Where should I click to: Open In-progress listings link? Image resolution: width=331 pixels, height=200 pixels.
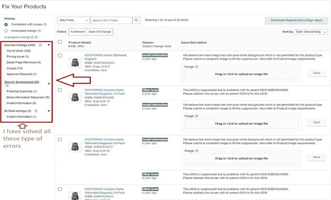pyautogui.click(x=18, y=37)
